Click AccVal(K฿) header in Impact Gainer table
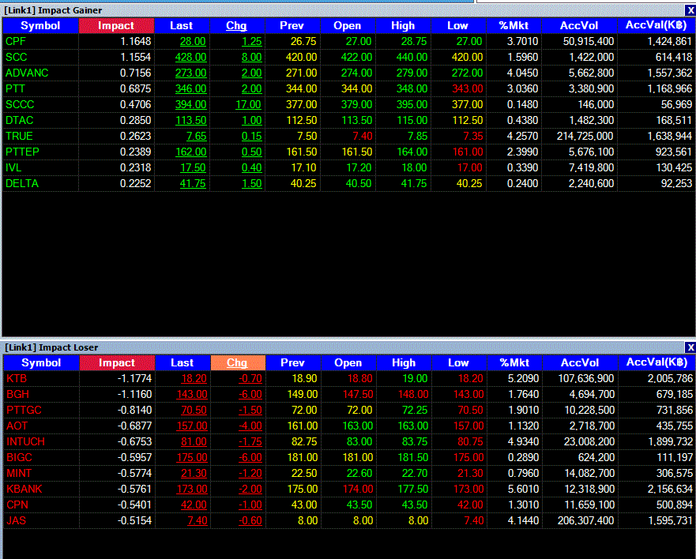 tap(656, 26)
